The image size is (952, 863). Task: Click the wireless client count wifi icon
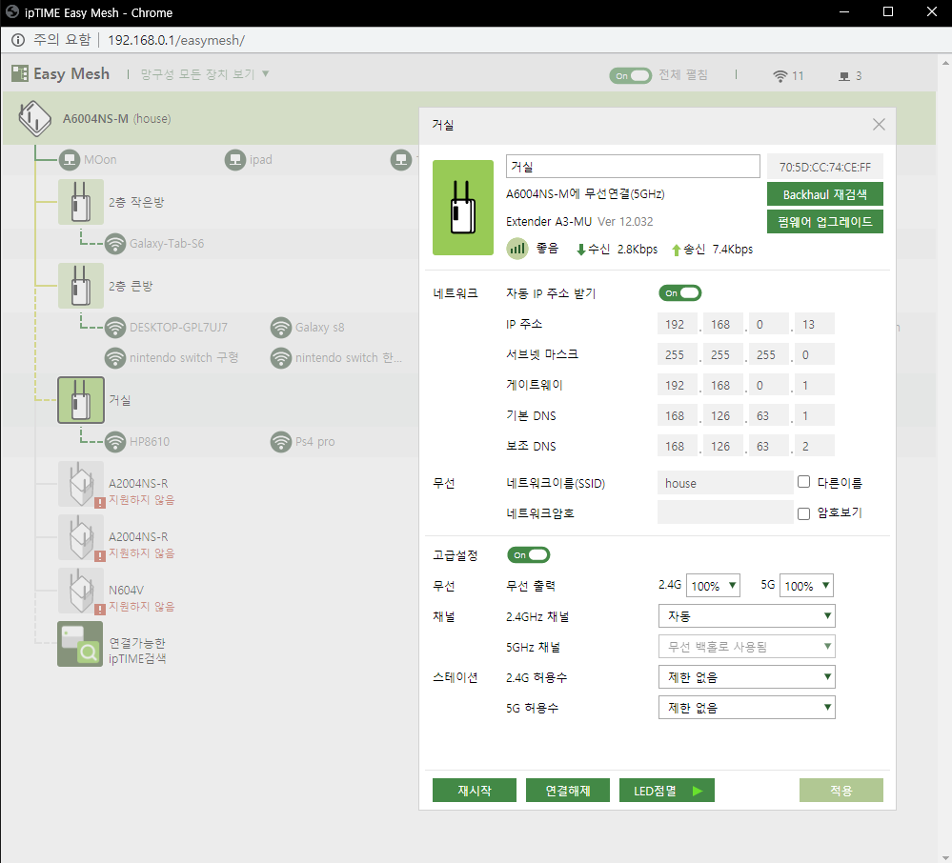780,76
